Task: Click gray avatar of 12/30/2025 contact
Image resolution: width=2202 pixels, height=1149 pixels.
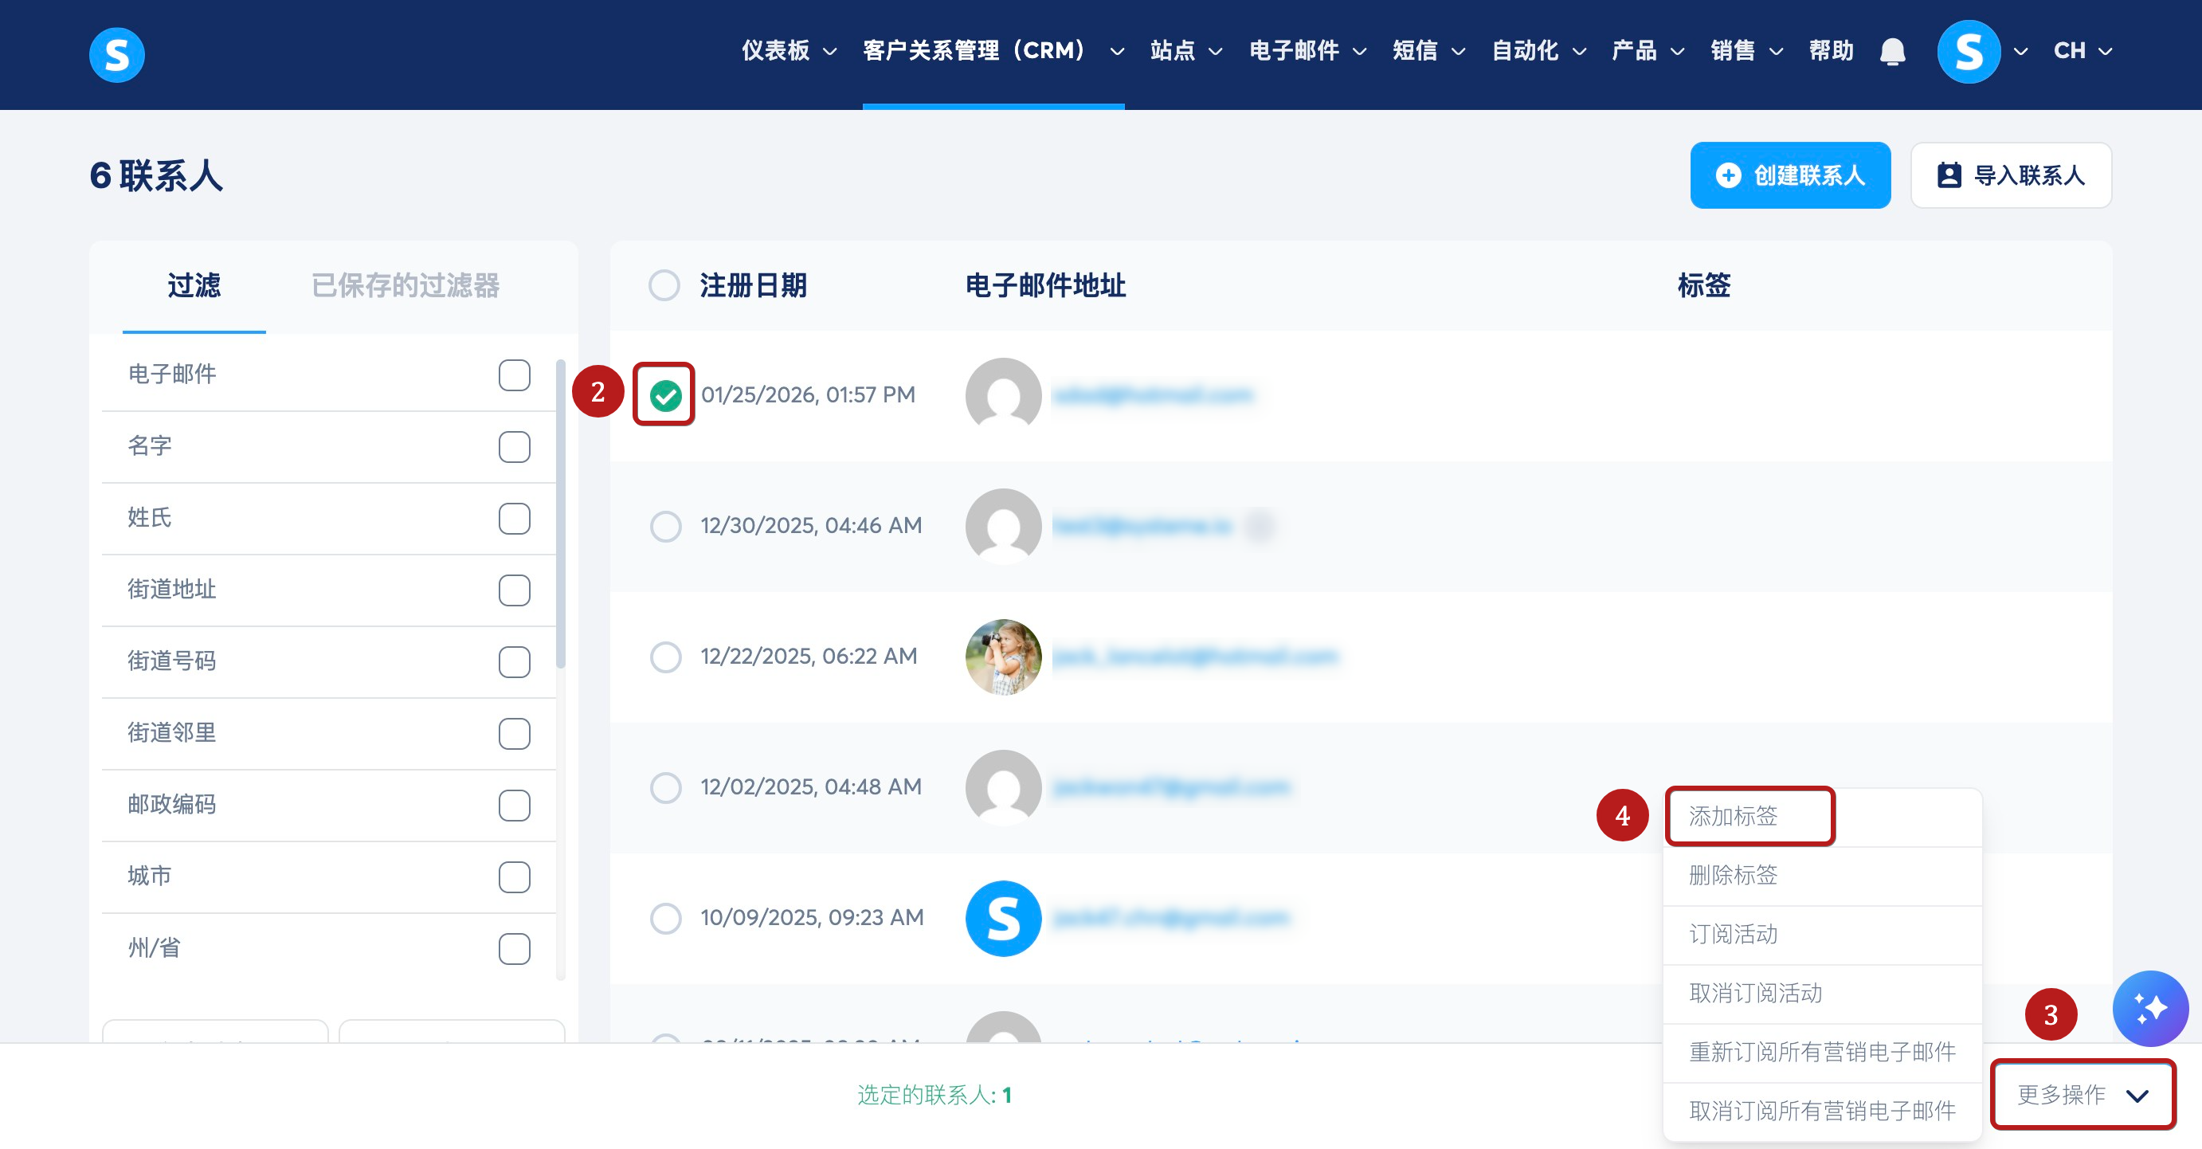Action: click(x=1003, y=526)
